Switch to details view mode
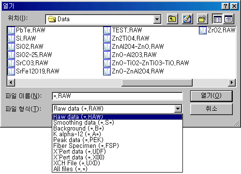Viewport: 241px width, 174px height. coord(228,19)
